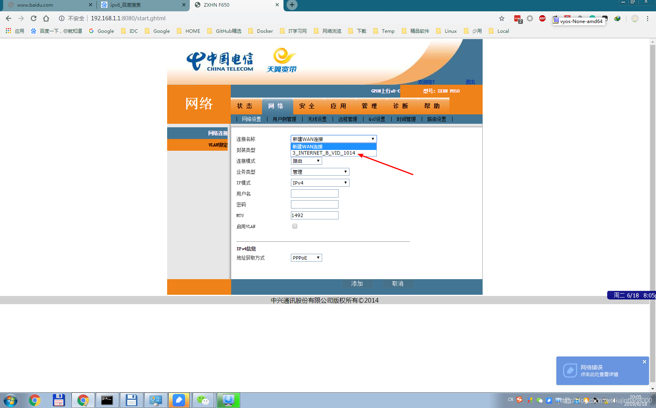This screenshot has width=656, height=408.
Task: Open the connection name dropdown
Action: click(x=334, y=139)
